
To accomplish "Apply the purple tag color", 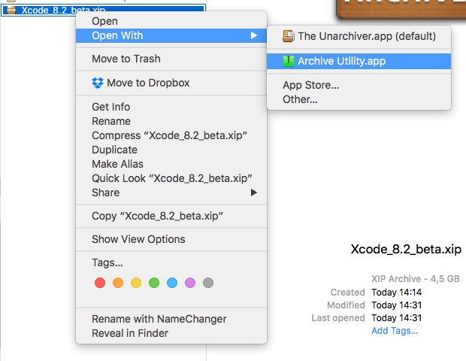I will pyautogui.click(x=190, y=283).
